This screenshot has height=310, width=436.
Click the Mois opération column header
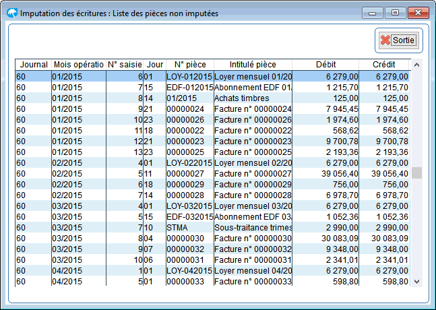(x=78, y=65)
